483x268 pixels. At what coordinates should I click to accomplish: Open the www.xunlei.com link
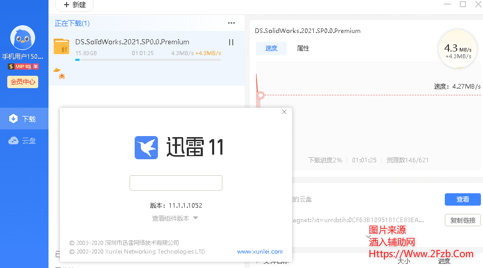(x=260, y=252)
